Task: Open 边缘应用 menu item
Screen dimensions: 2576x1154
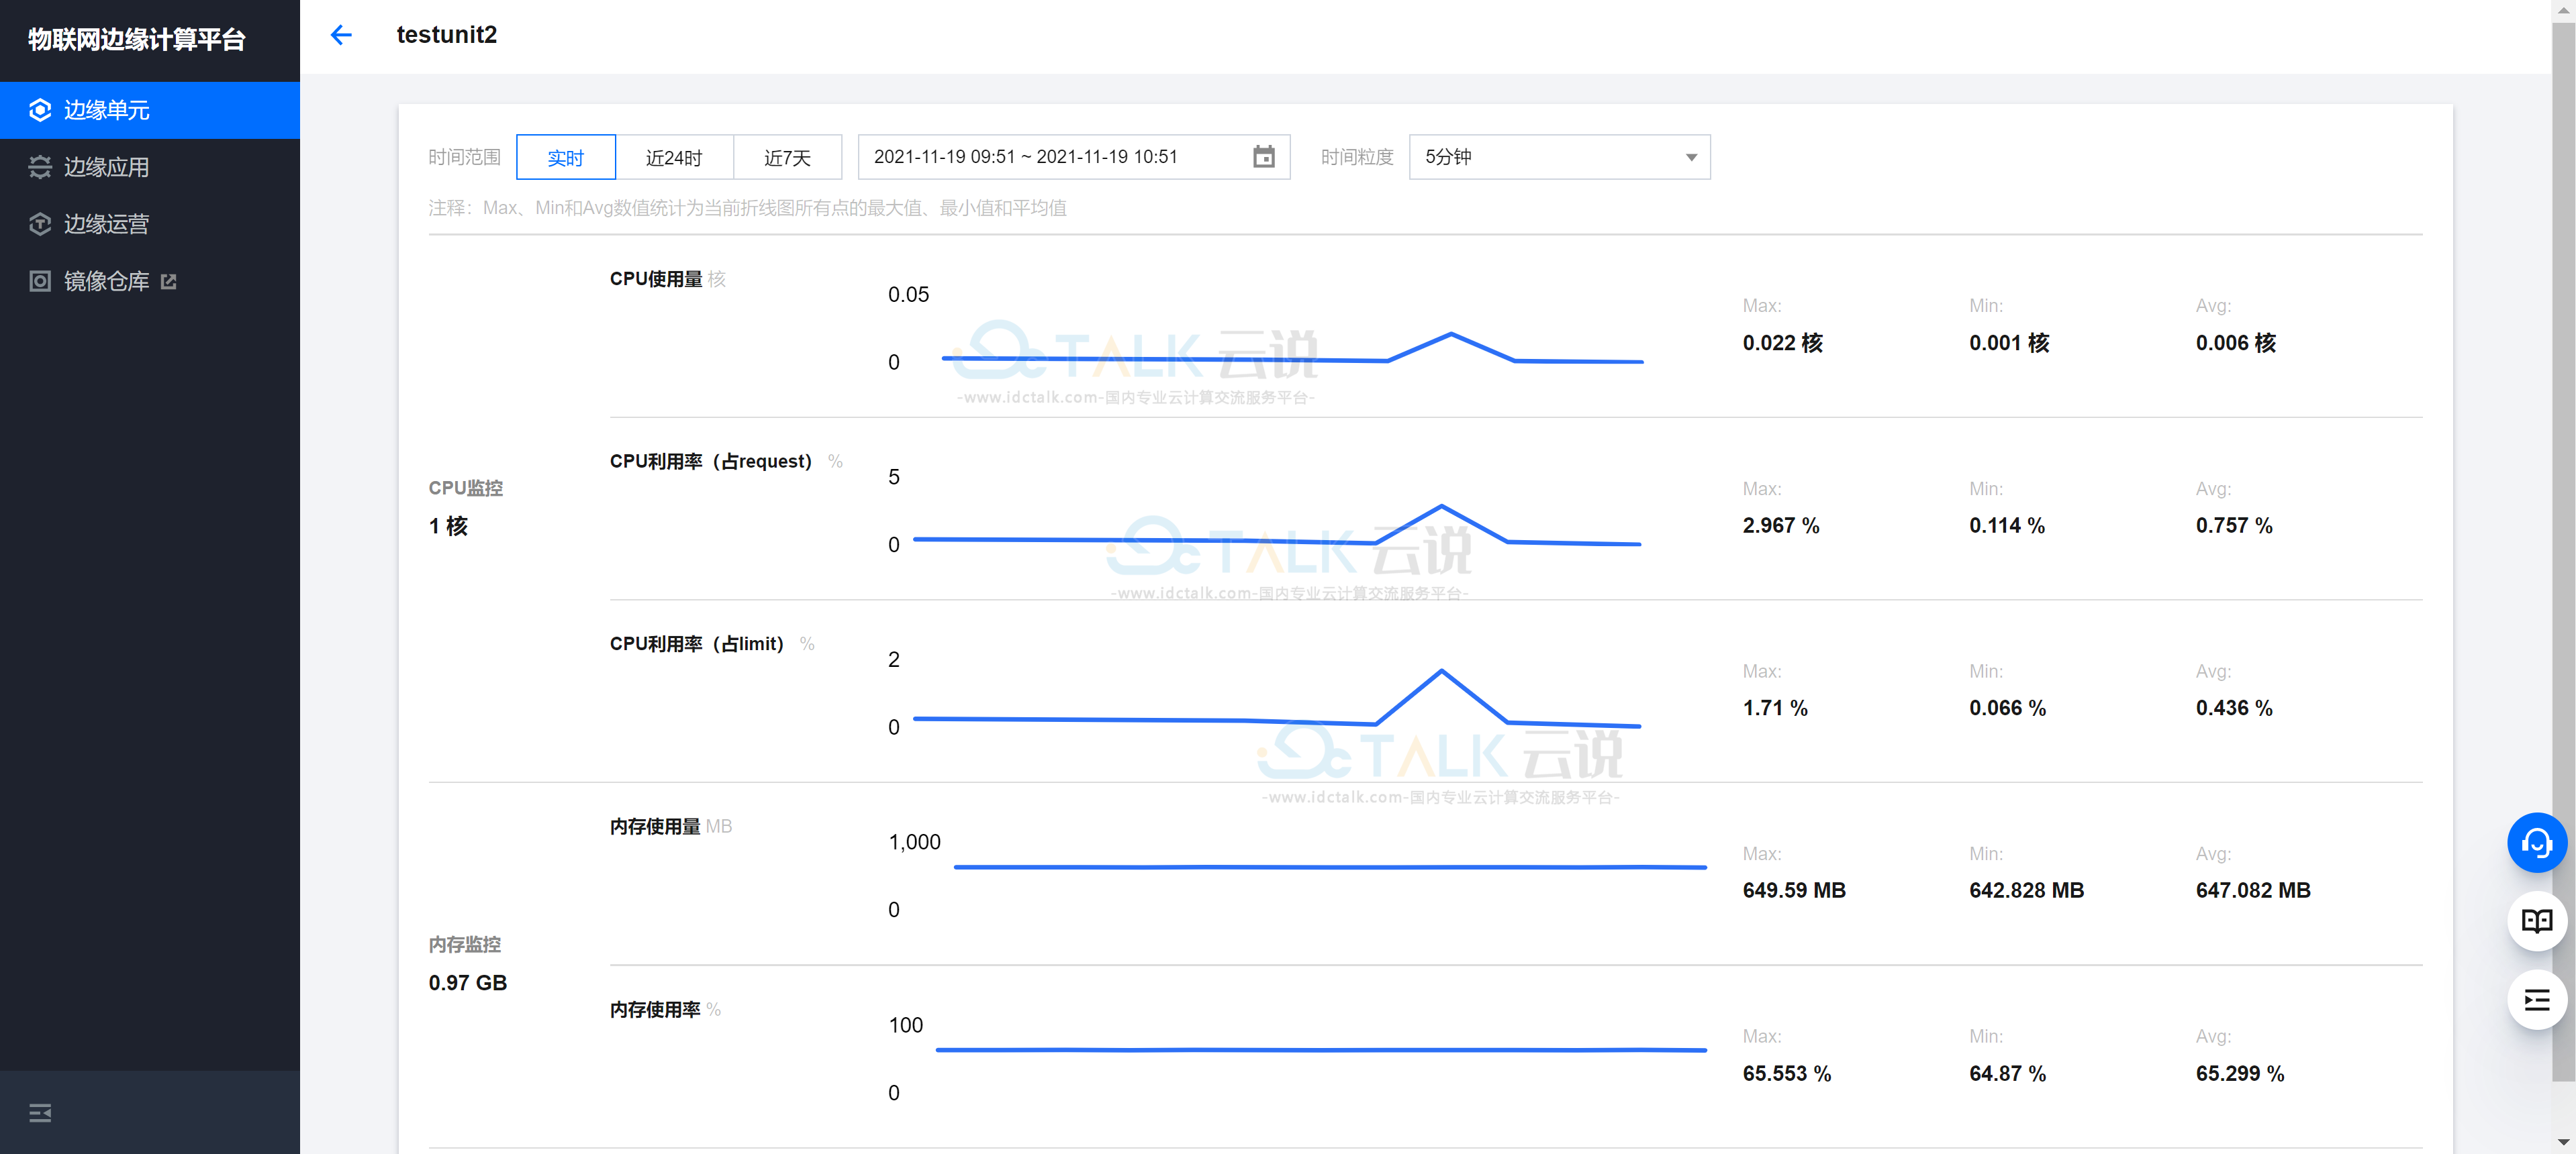Action: tap(150, 167)
